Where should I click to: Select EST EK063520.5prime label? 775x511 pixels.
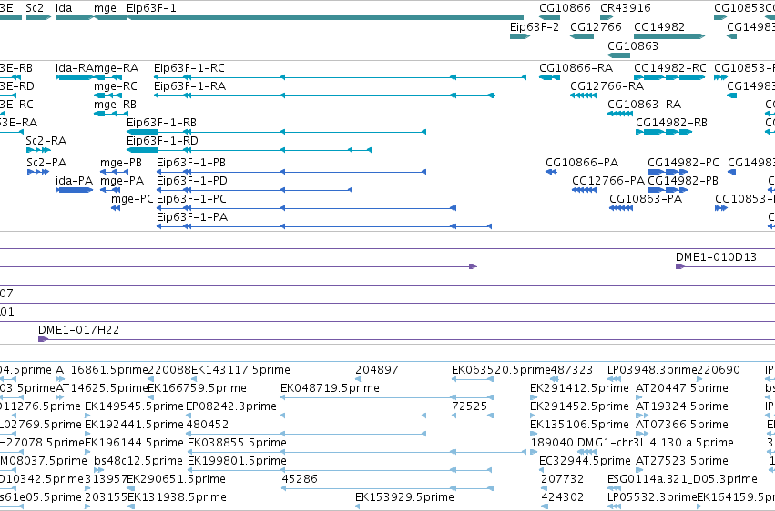[x=501, y=370]
